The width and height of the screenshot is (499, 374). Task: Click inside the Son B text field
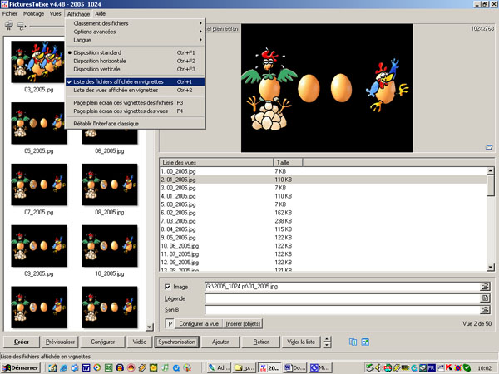coord(342,309)
